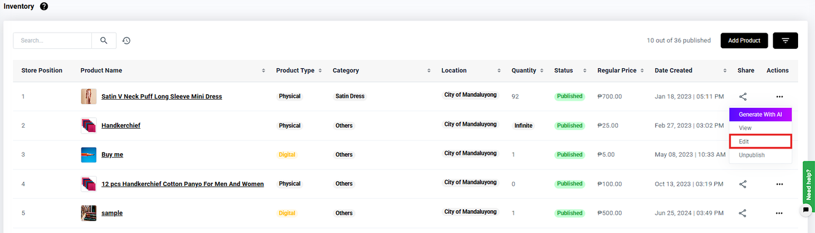Screen dimensions: 815x233
Task: Click the Add Product button
Action: tap(744, 41)
